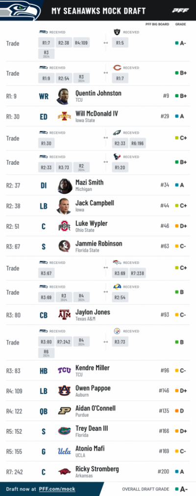The image size is (196, 496).
Task: Click Mazi Smith's player headshot
Action: (65, 186)
